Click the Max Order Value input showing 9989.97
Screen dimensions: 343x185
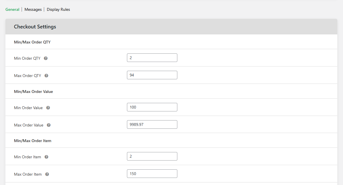(x=152, y=124)
